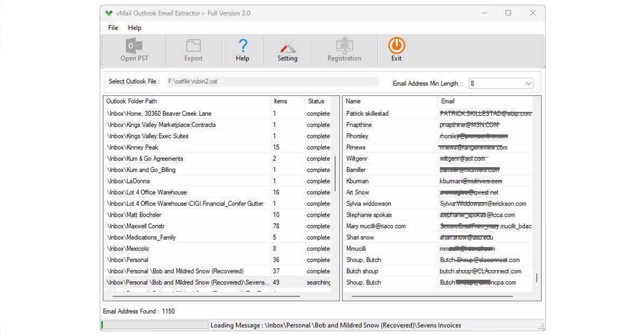Click the Art Snow name cell
633x334 pixels.
tap(358, 192)
